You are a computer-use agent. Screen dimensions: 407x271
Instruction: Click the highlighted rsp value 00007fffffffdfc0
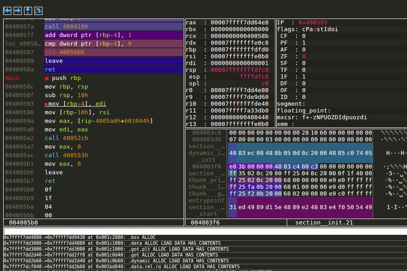[x=239, y=70]
